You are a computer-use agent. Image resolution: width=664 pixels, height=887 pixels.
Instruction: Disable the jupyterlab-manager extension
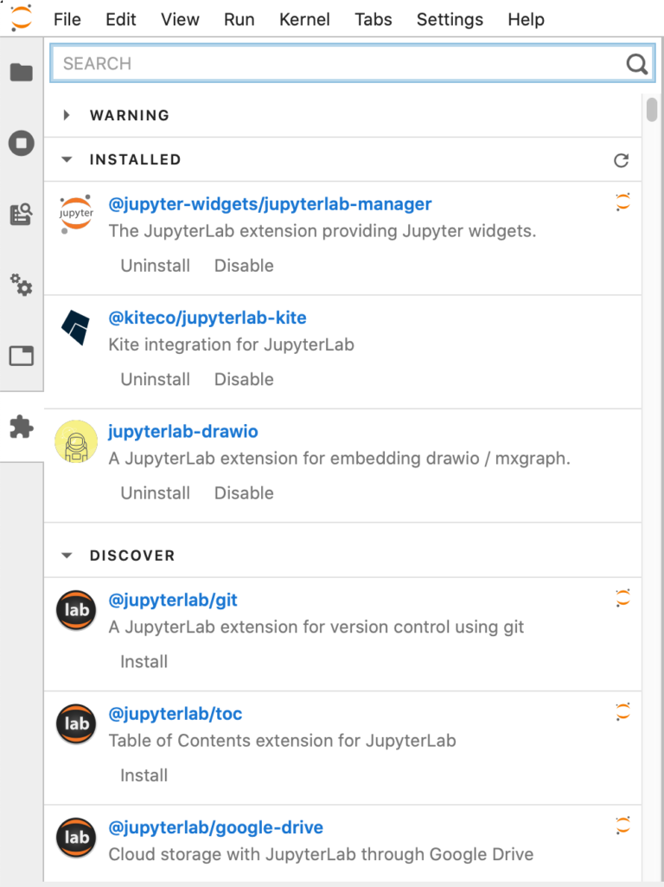coord(244,266)
